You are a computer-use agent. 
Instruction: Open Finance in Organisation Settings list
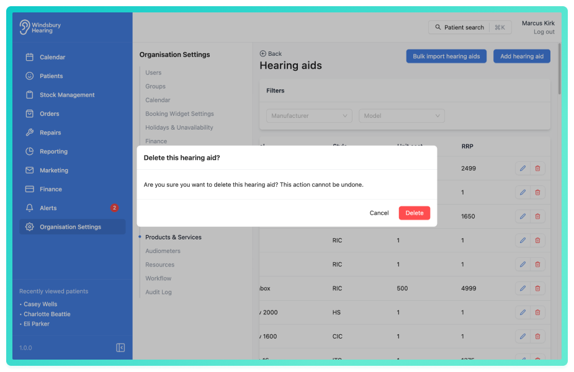pyautogui.click(x=156, y=141)
